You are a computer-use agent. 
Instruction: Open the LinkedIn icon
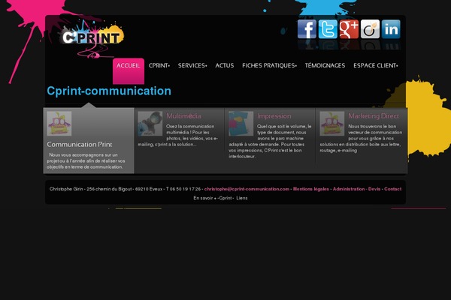[x=391, y=29]
